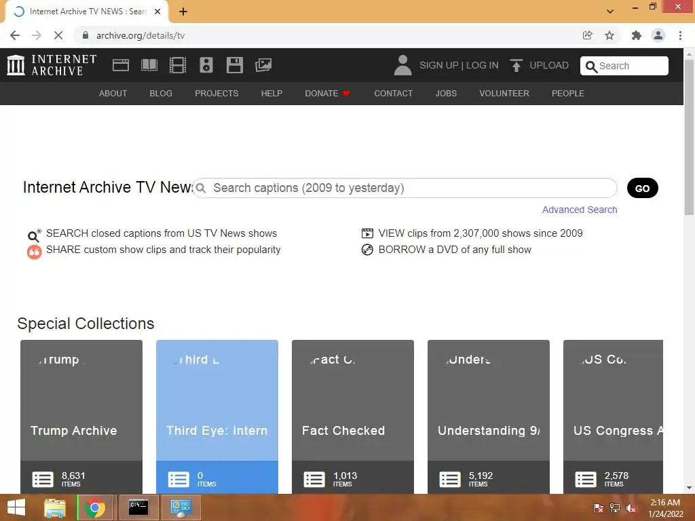Click the taskbar clock 2:16 AM
The width and height of the screenshot is (695, 521).
665,503
